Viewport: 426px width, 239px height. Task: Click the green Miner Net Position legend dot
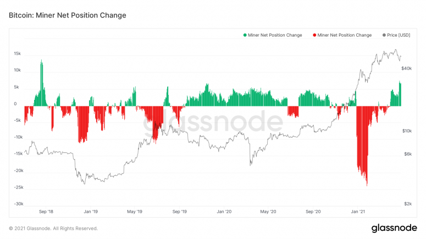point(245,35)
